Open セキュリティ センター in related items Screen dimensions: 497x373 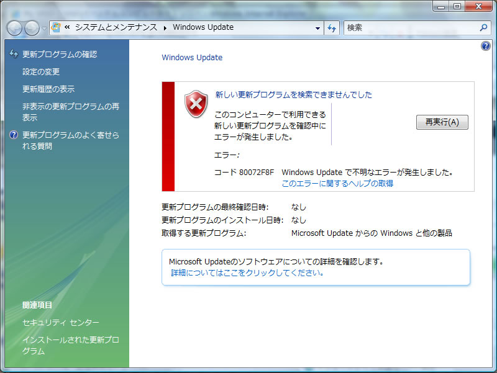tap(60, 323)
